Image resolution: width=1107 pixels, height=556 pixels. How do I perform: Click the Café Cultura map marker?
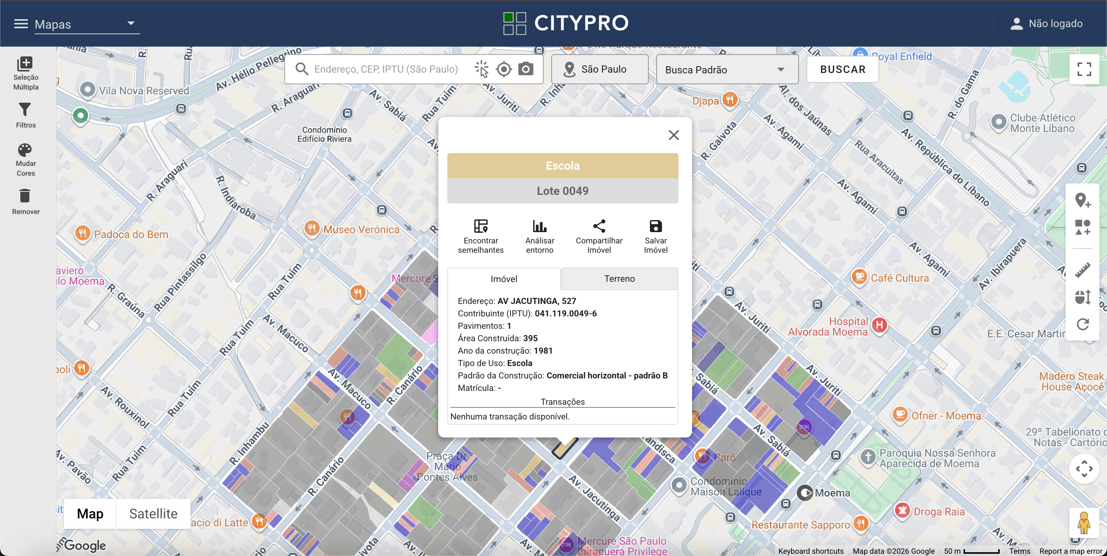click(x=858, y=276)
